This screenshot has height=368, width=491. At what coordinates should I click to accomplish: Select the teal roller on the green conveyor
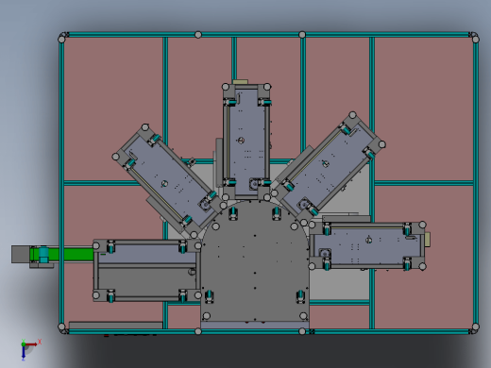point(43,255)
